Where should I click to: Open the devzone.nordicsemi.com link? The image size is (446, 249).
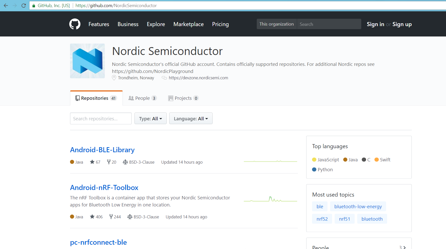(x=198, y=78)
